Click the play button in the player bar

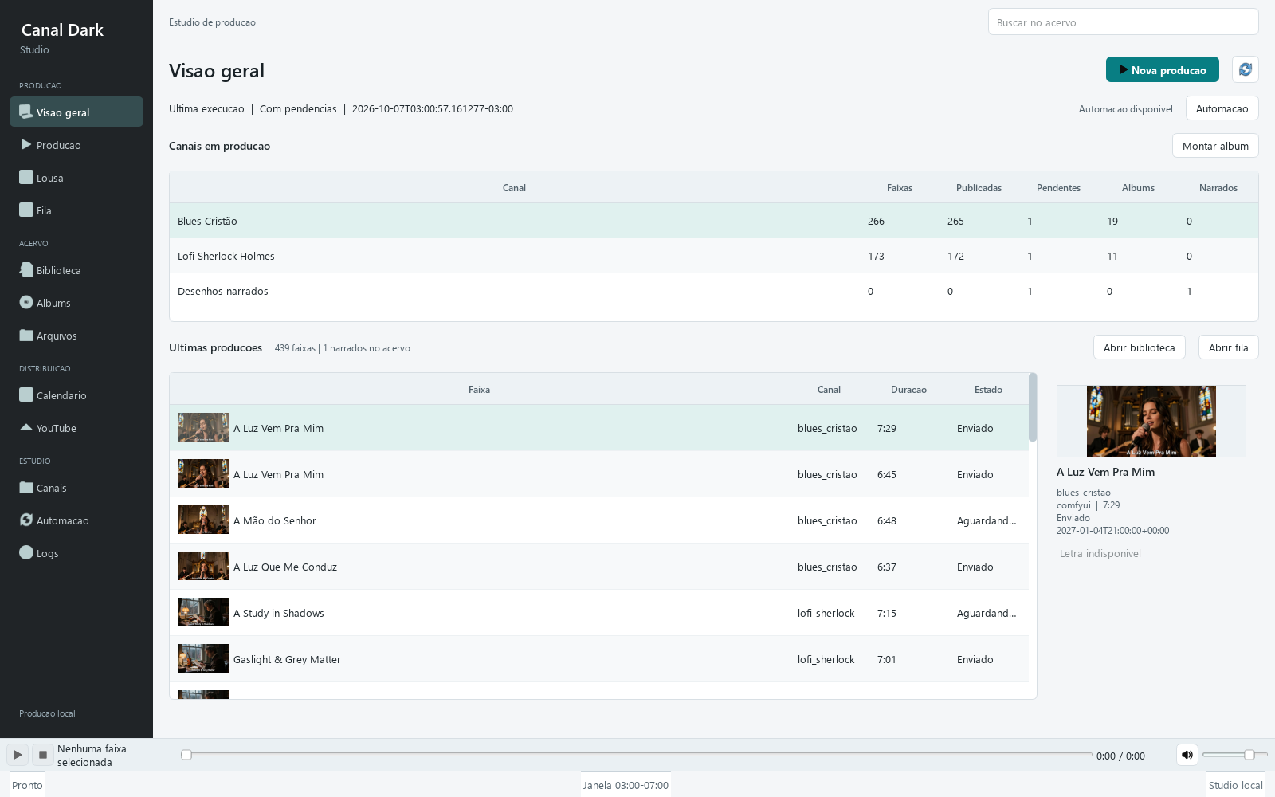tap(18, 755)
